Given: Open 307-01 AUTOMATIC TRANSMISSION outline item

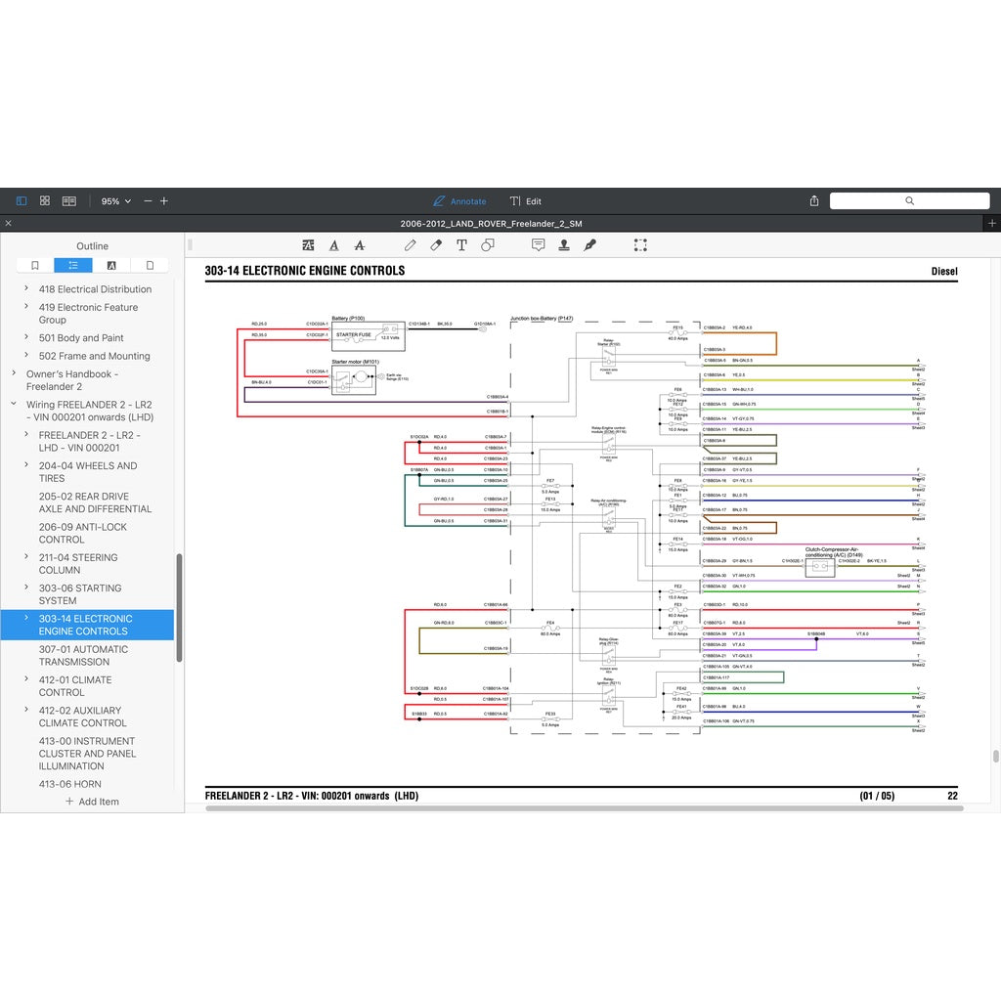Looking at the screenshot, I should point(83,655).
